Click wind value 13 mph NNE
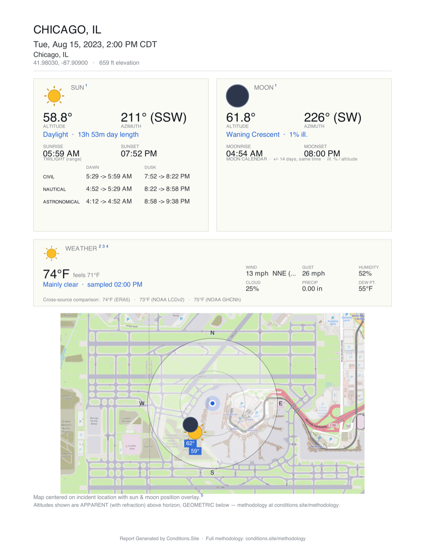Viewport: 425px width, 550px height. click(x=271, y=273)
